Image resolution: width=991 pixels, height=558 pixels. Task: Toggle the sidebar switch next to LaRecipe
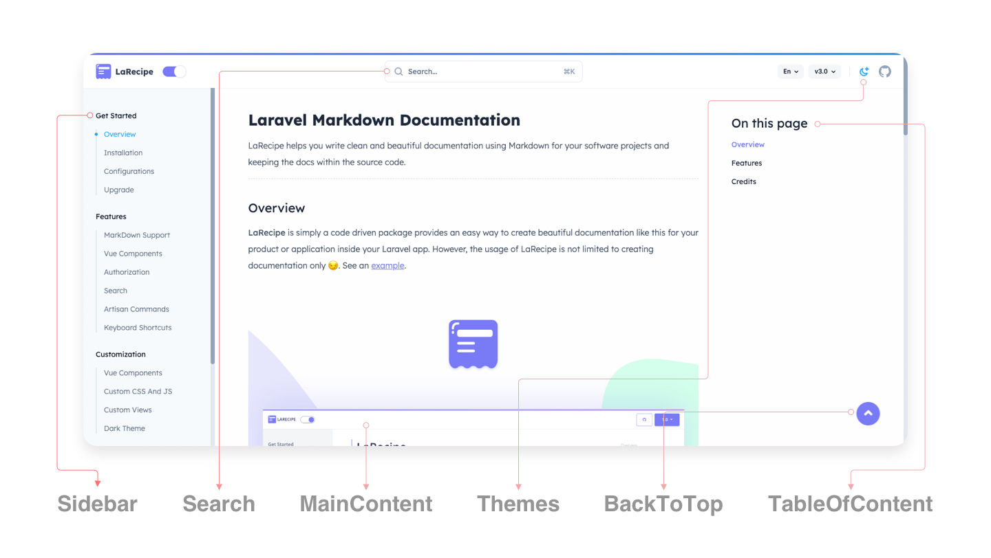click(x=174, y=71)
